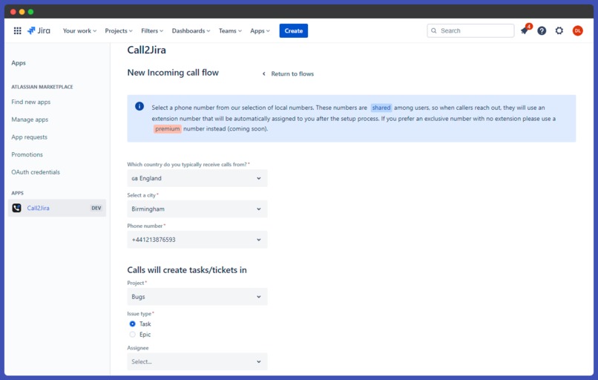Image resolution: width=598 pixels, height=380 pixels.
Task: Open the help question mark icon
Action: pos(542,30)
